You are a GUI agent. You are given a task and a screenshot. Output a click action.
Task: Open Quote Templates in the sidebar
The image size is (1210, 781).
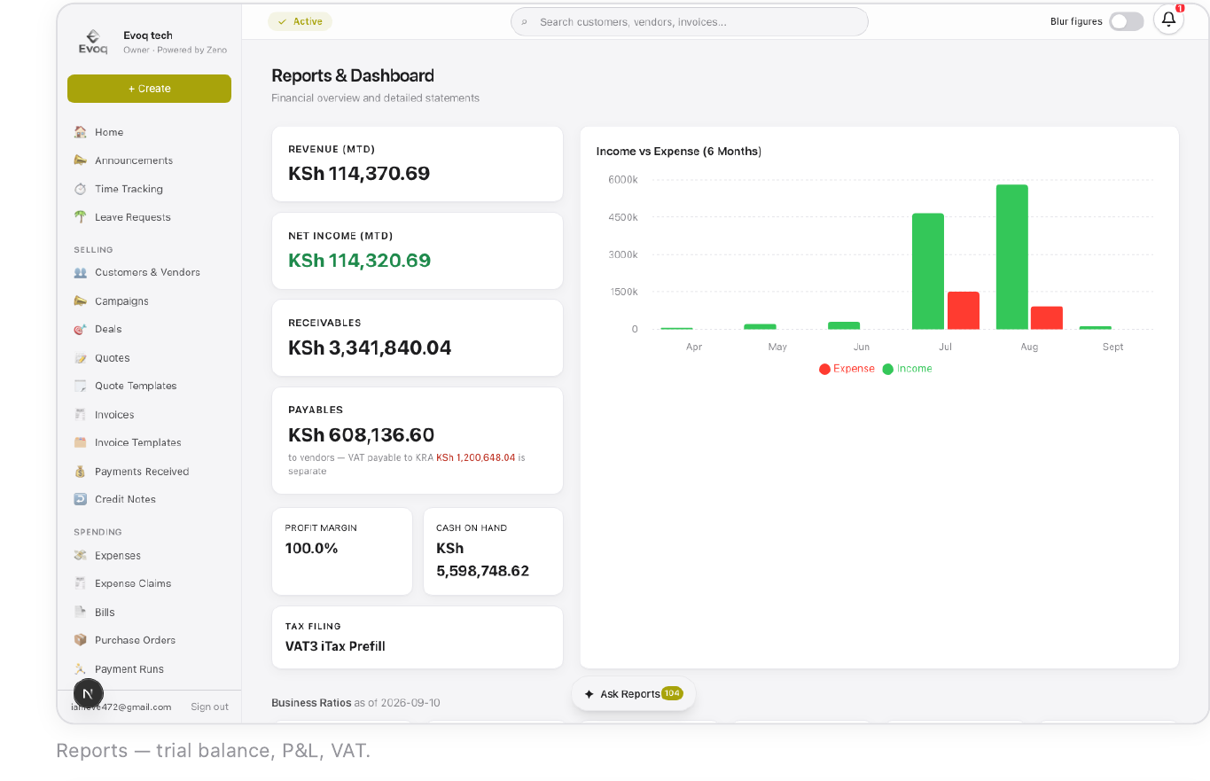[149, 386]
